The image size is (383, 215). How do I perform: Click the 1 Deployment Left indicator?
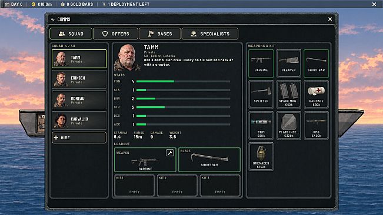pos(126,4)
